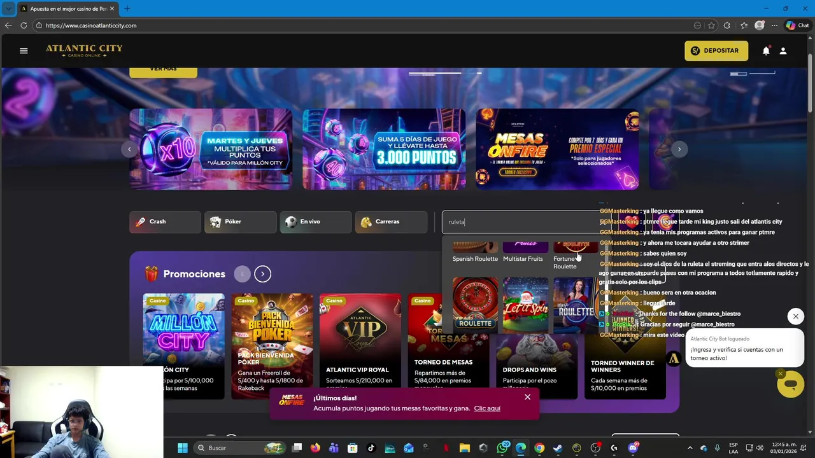This screenshot has height=458, width=815.
Task: Show previous banner in carousel
Action: (129, 149)
